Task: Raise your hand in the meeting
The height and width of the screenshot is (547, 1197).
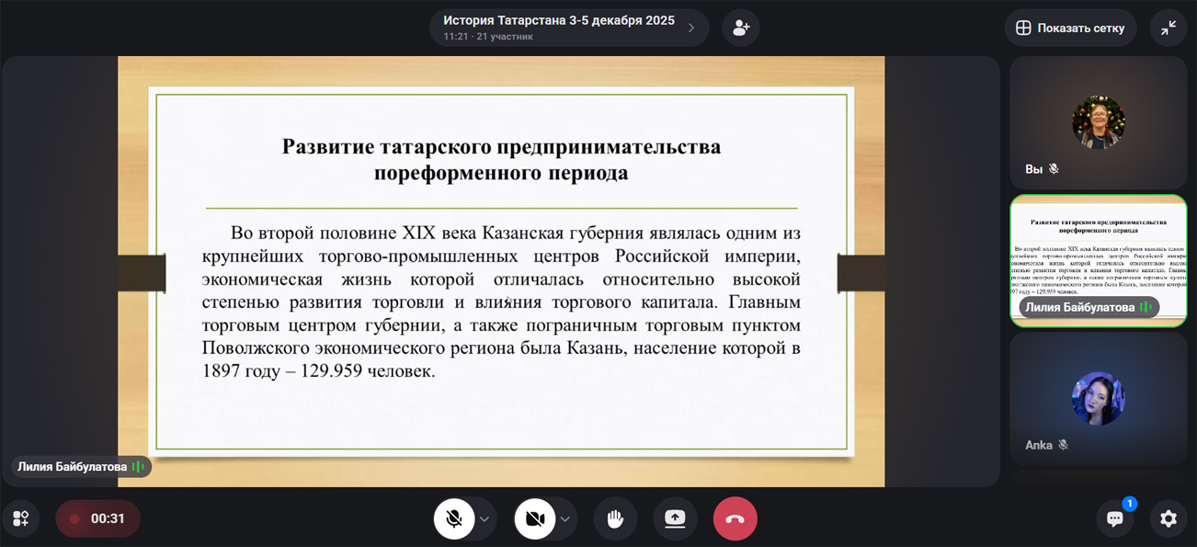Action: click(x=615, y=519)
